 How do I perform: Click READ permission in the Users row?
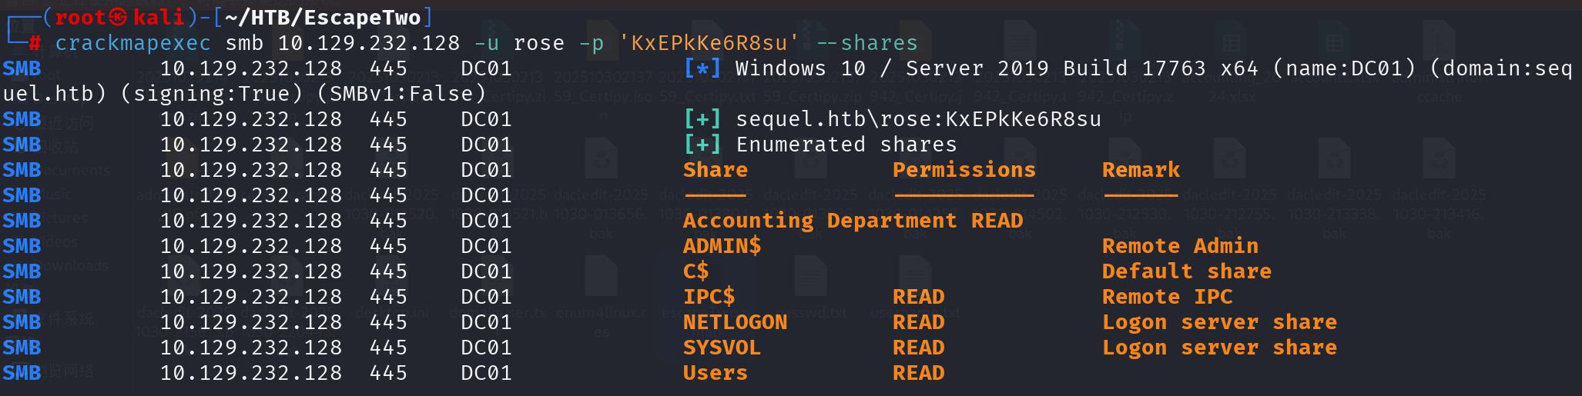pyautogui.click(x=918, y=373)
